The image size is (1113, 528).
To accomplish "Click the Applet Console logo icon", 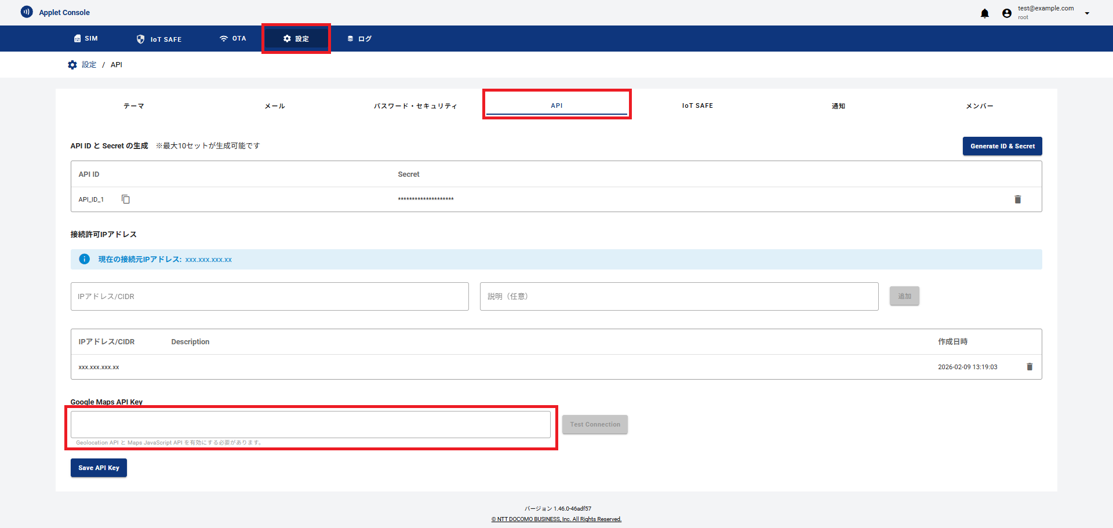I will tap(27, 12).
